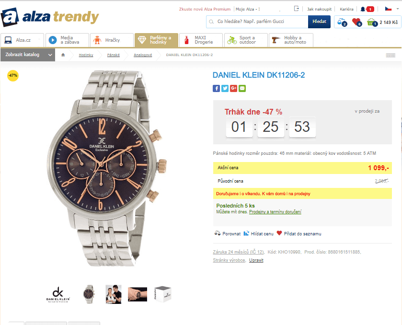Click Přidat do seznamu
The image size is (402, 325).
(302, 233)
